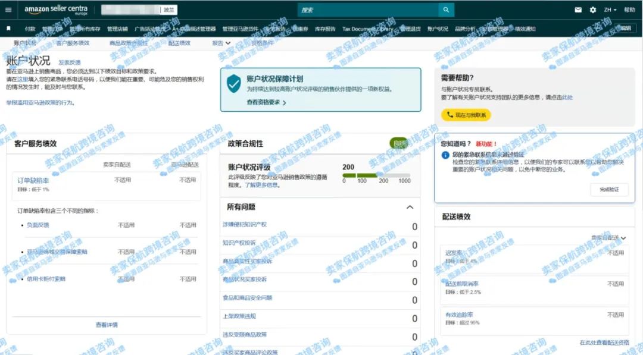
Task: Open the 违反受限商品政策 issue link
Action: 245,335
